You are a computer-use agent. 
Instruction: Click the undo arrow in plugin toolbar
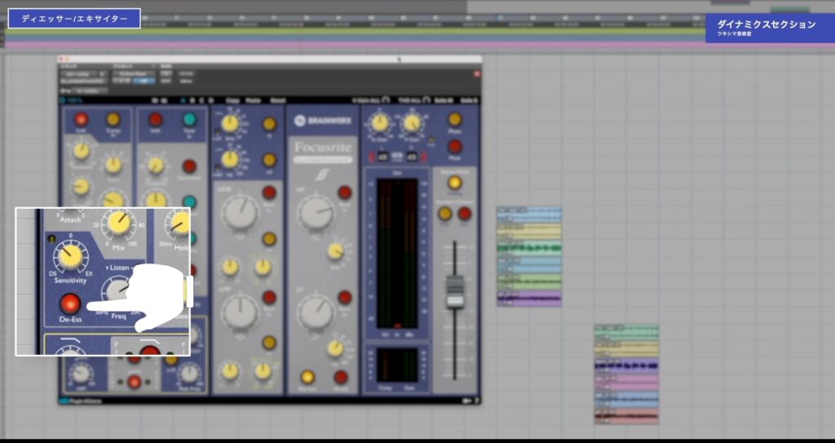156,100
